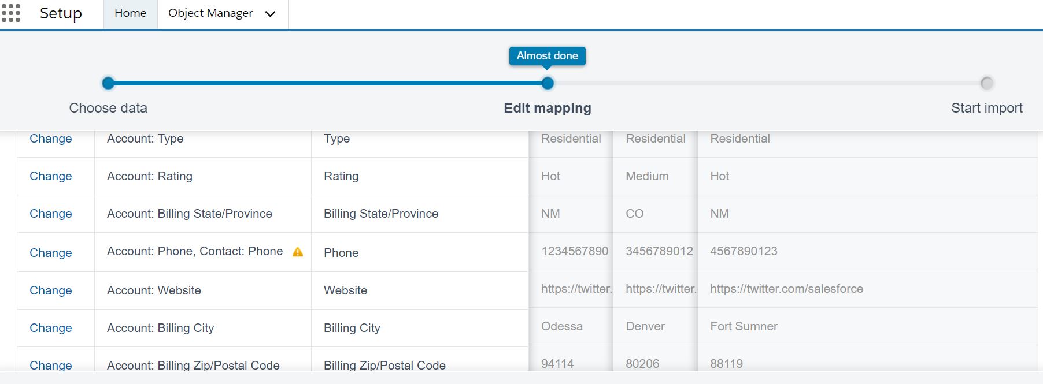The height and width of the screenshot is (384, 1043).
Task: Click the Start import step marker
Action: click(x=987, y=83)
